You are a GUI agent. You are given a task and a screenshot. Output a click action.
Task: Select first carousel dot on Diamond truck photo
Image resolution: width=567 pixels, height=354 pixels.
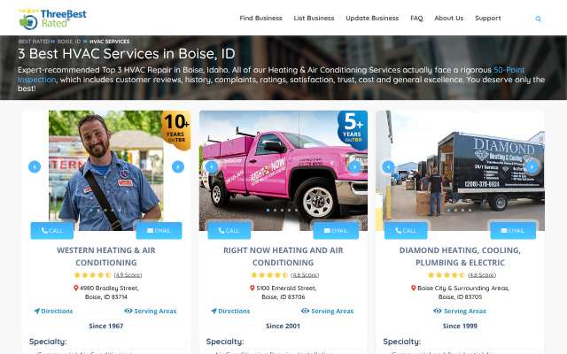(449, 210)
